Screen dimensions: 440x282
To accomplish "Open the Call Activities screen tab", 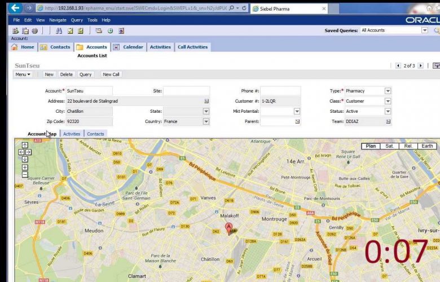I will pos(193,47).
